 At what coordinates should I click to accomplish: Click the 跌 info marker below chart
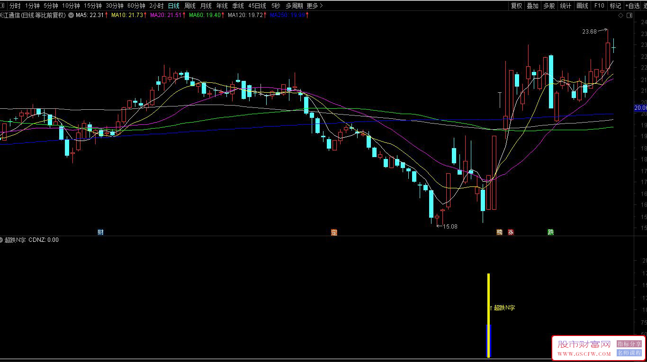point(550,232)
